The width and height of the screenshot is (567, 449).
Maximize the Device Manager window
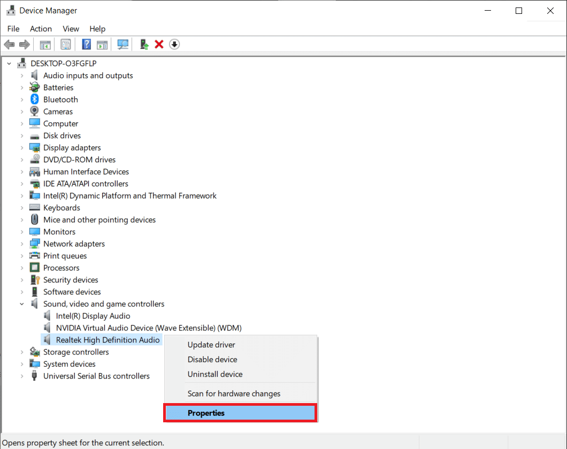pos(518,11)
